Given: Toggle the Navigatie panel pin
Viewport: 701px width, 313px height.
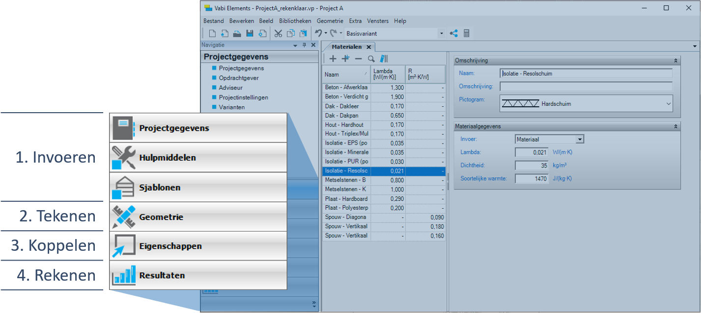Looking at the screenshot, I should point(305,45).
